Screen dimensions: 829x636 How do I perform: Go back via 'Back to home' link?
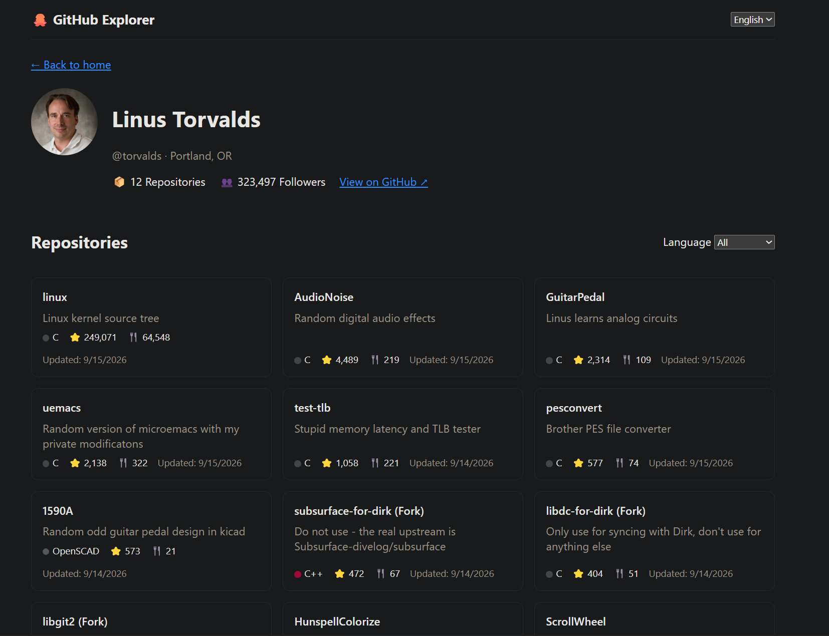[71, 65]
